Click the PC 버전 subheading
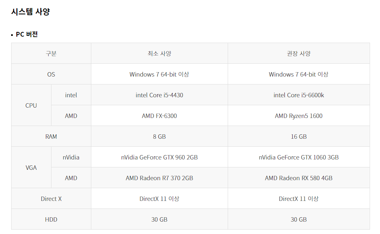 click(x=27, y=34)
